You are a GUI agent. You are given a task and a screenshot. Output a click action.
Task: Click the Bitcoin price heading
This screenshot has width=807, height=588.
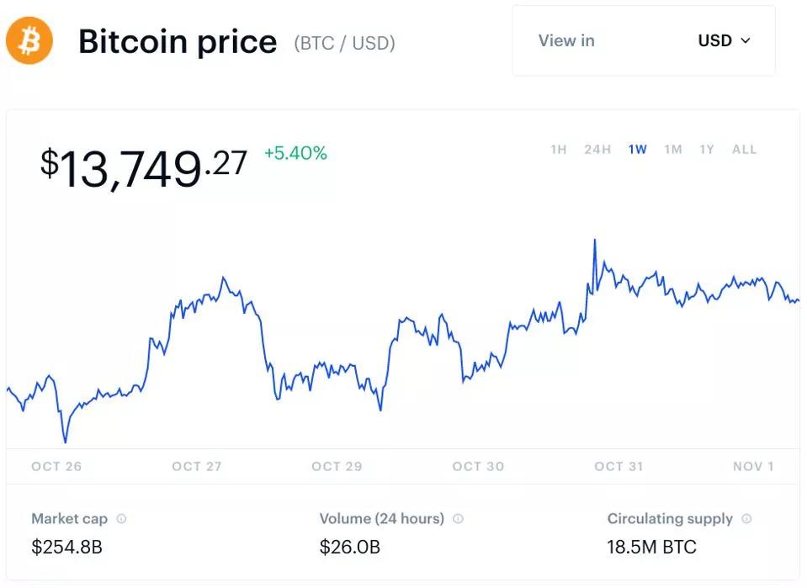[178, 41]
